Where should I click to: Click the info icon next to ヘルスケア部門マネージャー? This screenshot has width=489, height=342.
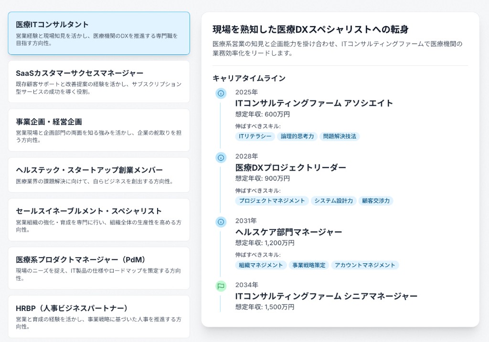coord(220,220)
